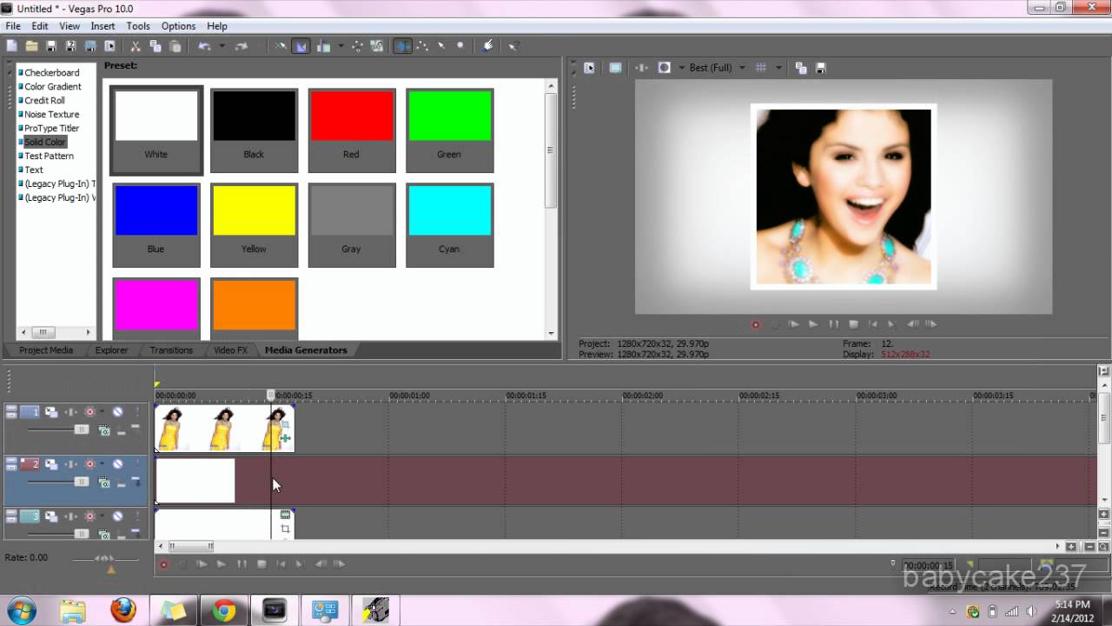
Task: Toggle Split Screen View in preview
Action: pos(665,67)
